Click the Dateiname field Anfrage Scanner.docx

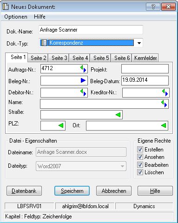(x=81, y=152)
